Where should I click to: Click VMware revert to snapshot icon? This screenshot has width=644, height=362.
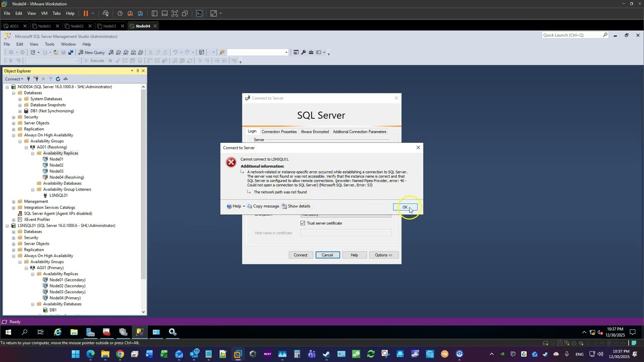pos(130,14)
